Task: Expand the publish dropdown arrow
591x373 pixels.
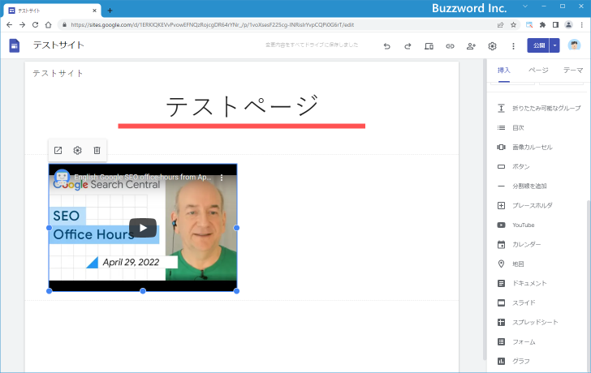Action: [554, 45]
